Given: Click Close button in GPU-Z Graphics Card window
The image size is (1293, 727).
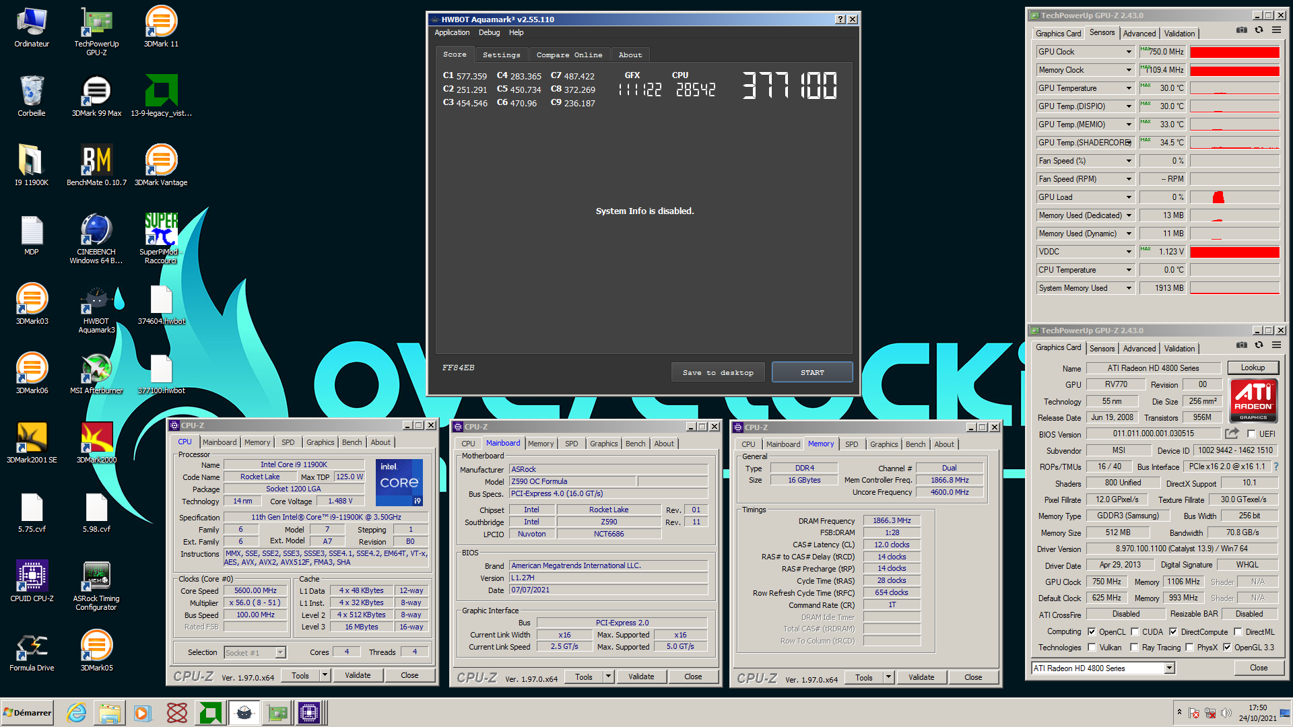Looking at the screenshot, I should [1259, 668].
